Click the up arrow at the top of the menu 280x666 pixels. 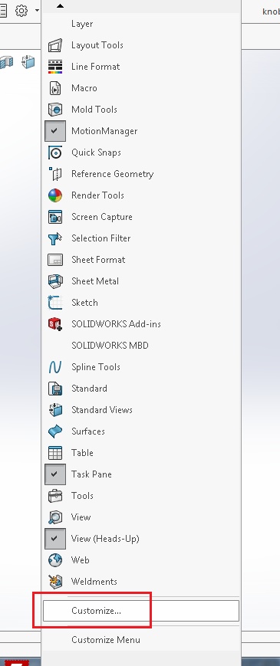tap(60, 5)
